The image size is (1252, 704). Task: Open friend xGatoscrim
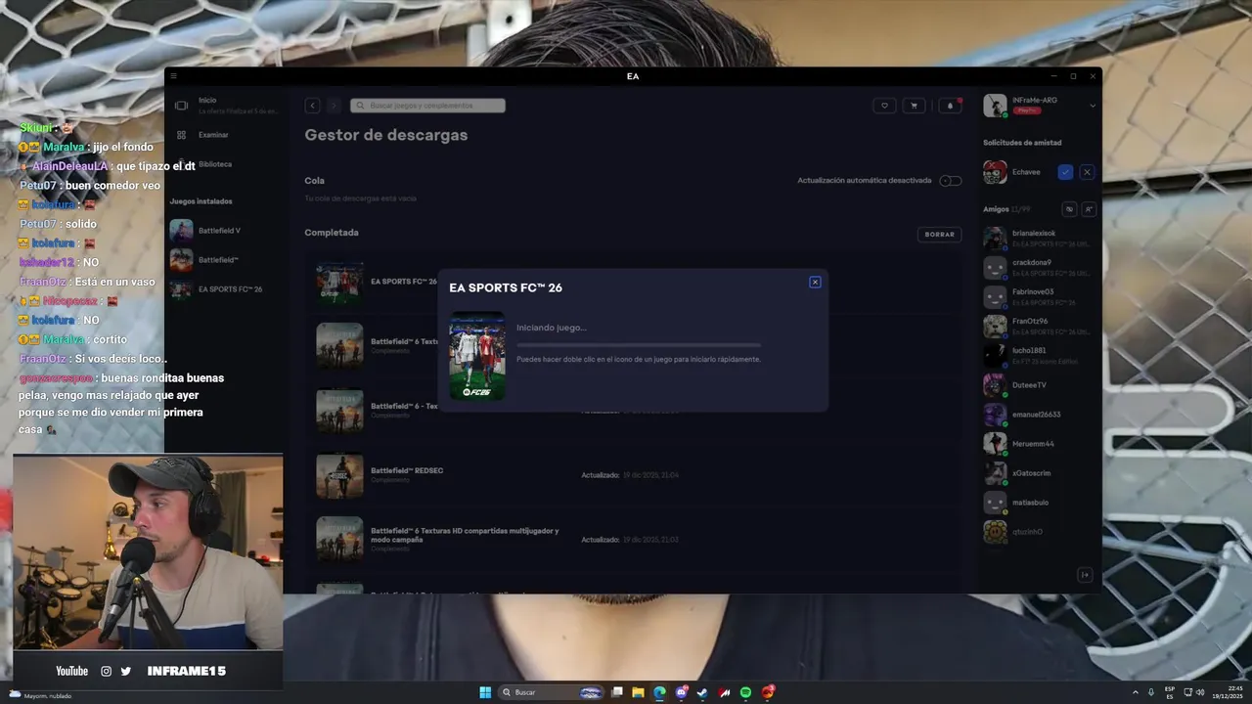(x=1039, y=473)
